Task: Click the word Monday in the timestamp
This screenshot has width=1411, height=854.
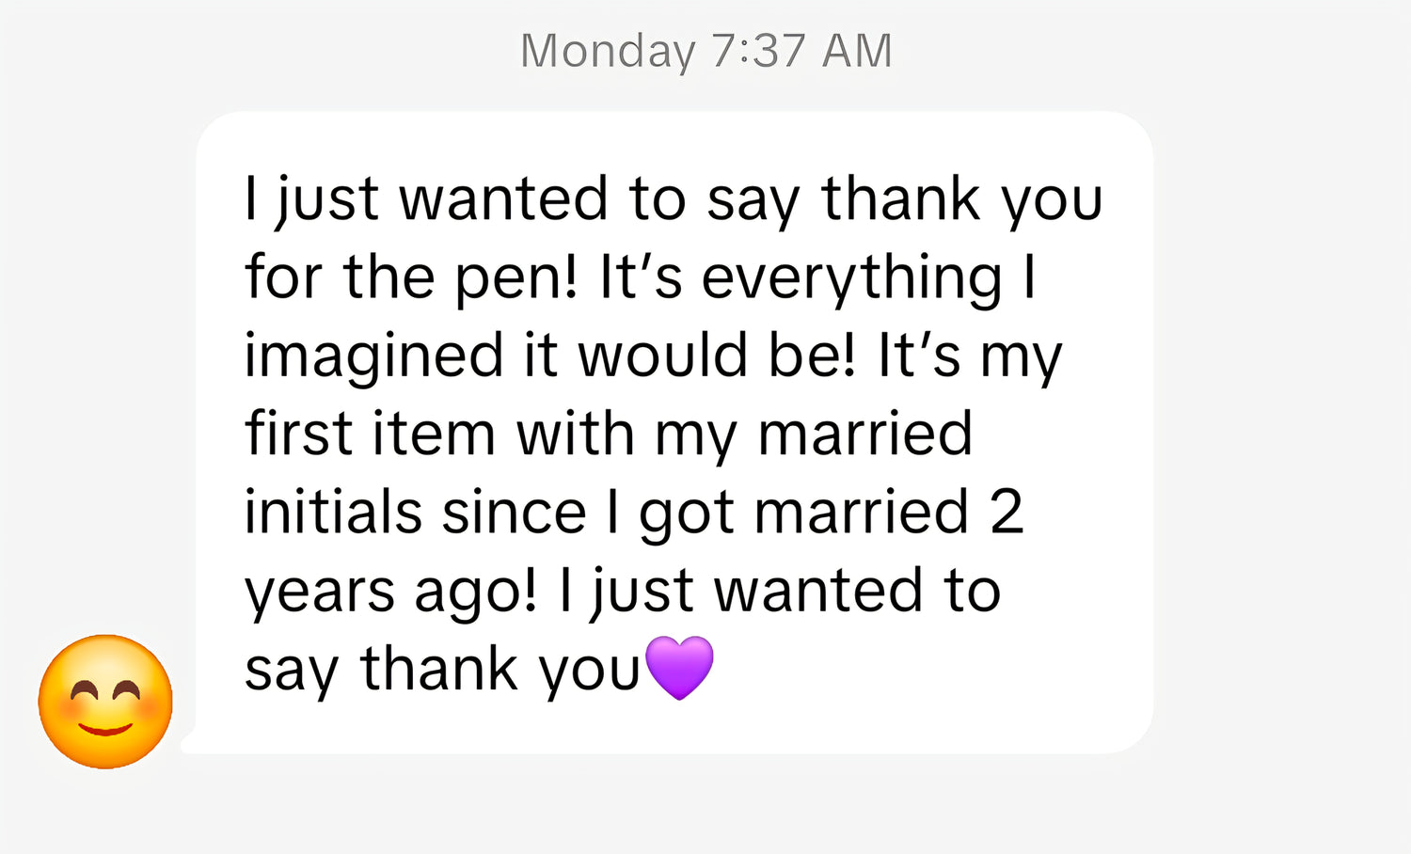Action: 608,51
